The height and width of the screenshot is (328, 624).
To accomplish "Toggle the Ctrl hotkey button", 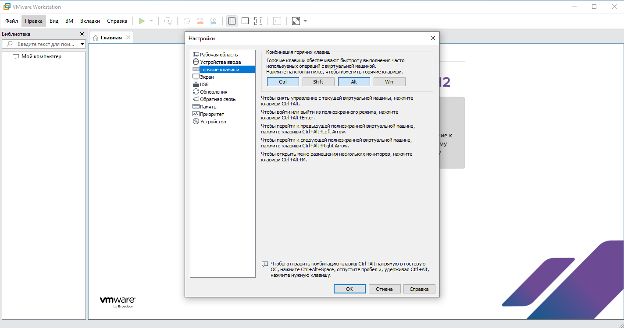I will pyautogui.click(x=283, y=82).
